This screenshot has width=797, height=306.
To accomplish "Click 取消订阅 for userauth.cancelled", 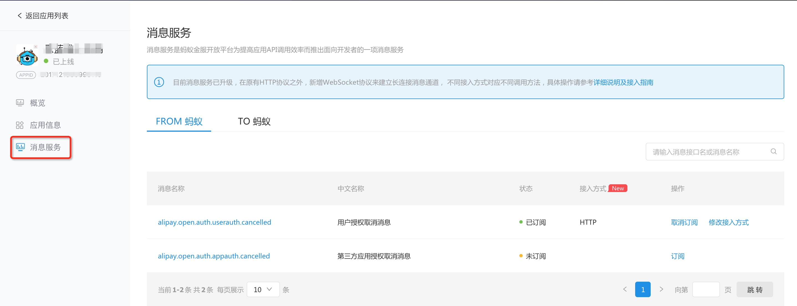I will pyautogui.click(x=684, y=222).
